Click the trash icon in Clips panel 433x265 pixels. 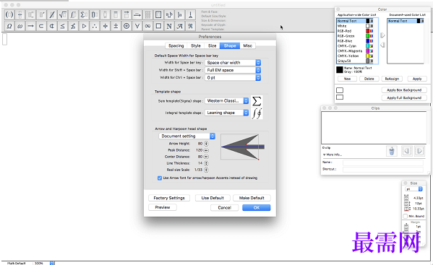coord(392,151)
